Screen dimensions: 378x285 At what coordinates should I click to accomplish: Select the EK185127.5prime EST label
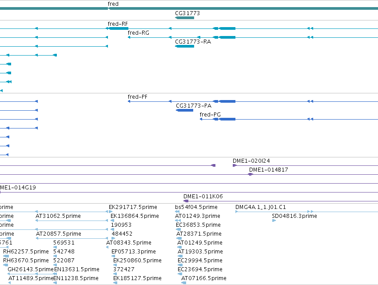(137, 278)
